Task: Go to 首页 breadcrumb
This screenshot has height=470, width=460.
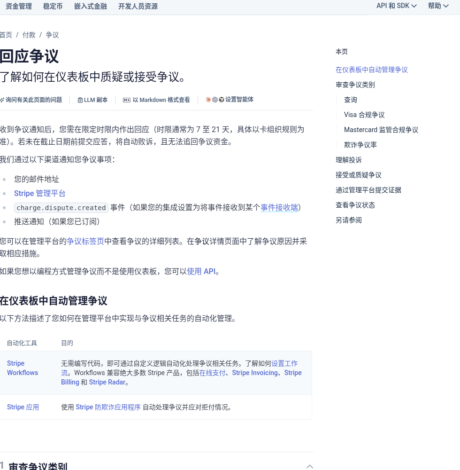Action: [6, 35]
